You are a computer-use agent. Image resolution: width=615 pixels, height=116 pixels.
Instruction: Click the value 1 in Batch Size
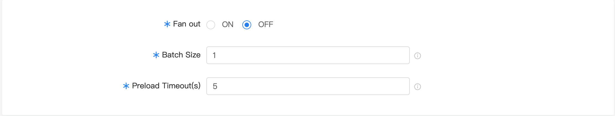coord(214,55)
